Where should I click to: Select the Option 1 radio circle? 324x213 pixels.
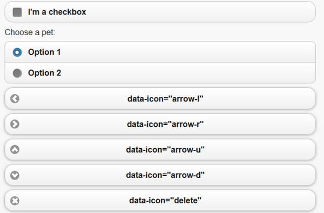click(17, 52)
